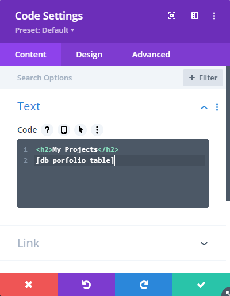Switch to the Advanced tab
The image size is (230, 296).
tap(151, 55)
